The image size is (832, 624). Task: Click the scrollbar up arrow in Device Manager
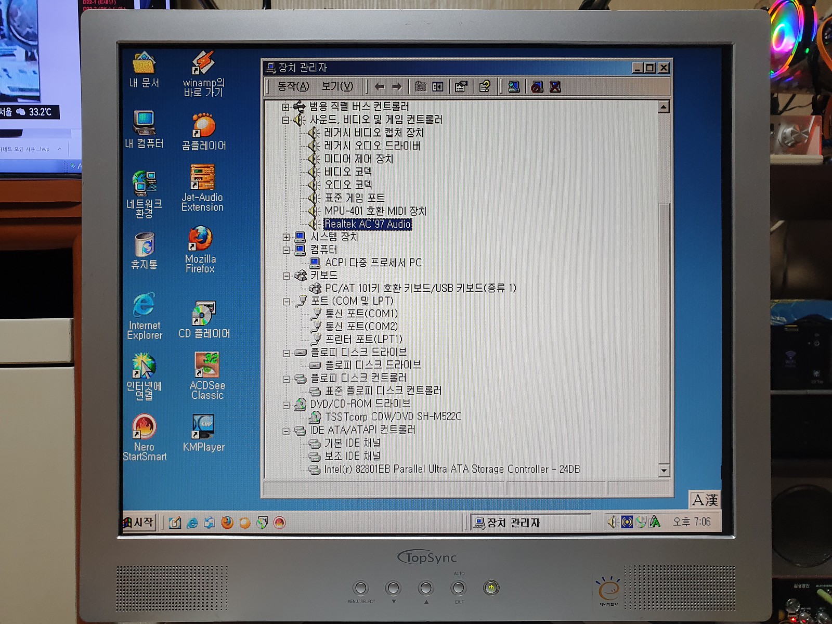coord(664,107)
